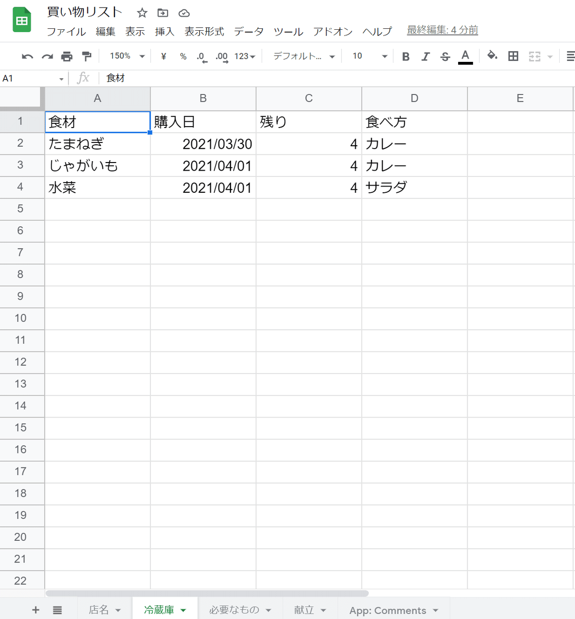Expand merge cells options arrow
575x619 pixels.
tap(550, 57)
